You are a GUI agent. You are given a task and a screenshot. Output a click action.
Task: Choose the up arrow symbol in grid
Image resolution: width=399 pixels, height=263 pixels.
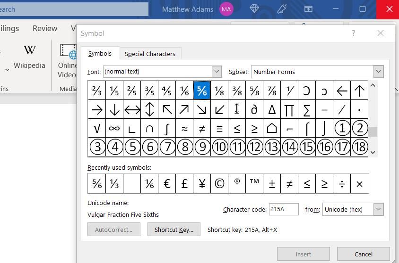click(x=359, y=90)
